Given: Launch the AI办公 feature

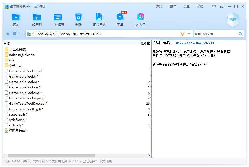Looking at the screenshot, I should click(x=141, y=18).
